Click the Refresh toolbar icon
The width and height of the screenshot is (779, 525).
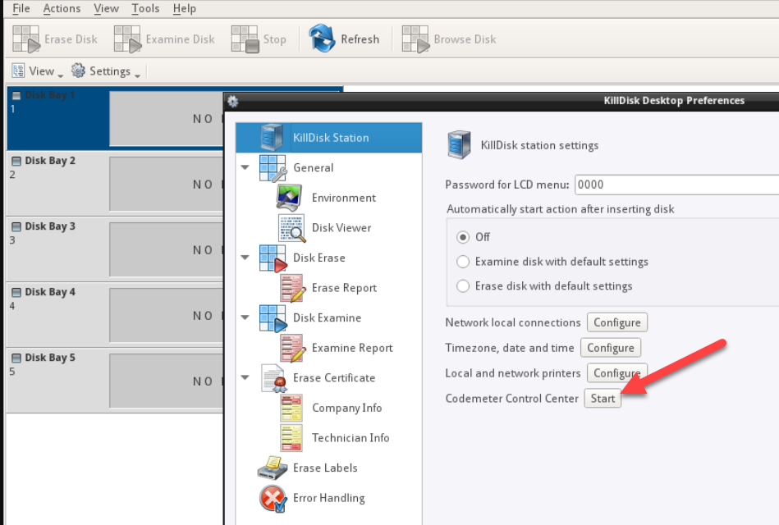(x=322, y=39)
